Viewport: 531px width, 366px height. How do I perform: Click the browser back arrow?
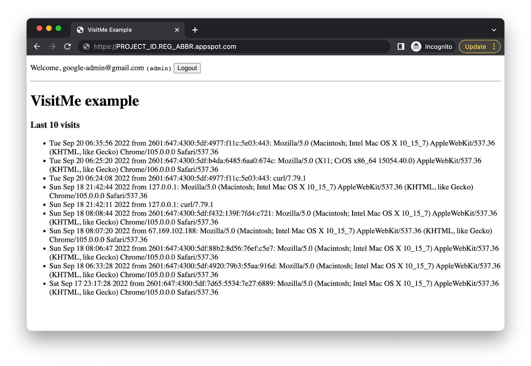(x=37, y=47)
